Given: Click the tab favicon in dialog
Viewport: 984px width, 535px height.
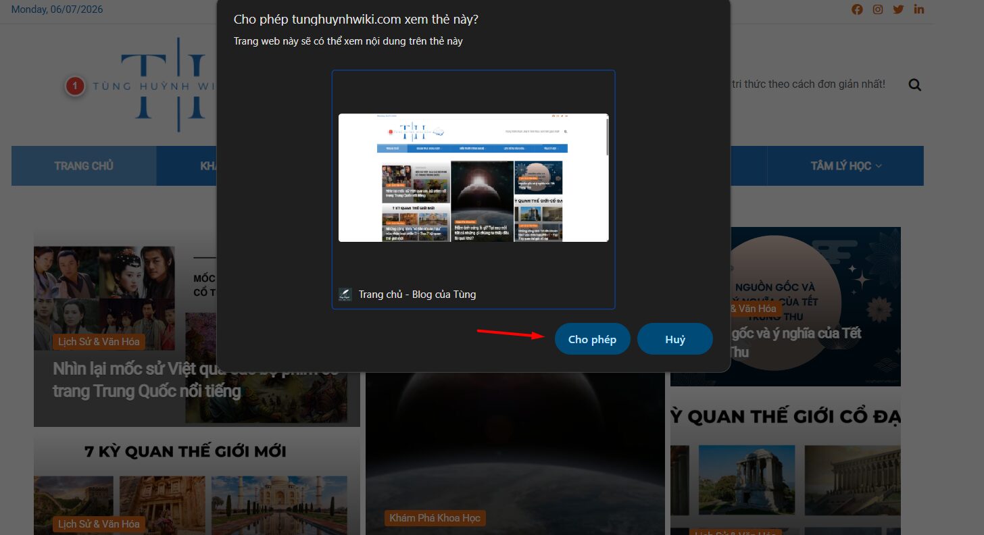Looking at the screenshot, I should click(x=345, y=294).
